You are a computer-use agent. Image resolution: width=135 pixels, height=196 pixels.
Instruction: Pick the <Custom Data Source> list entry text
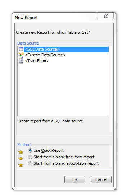45,55
